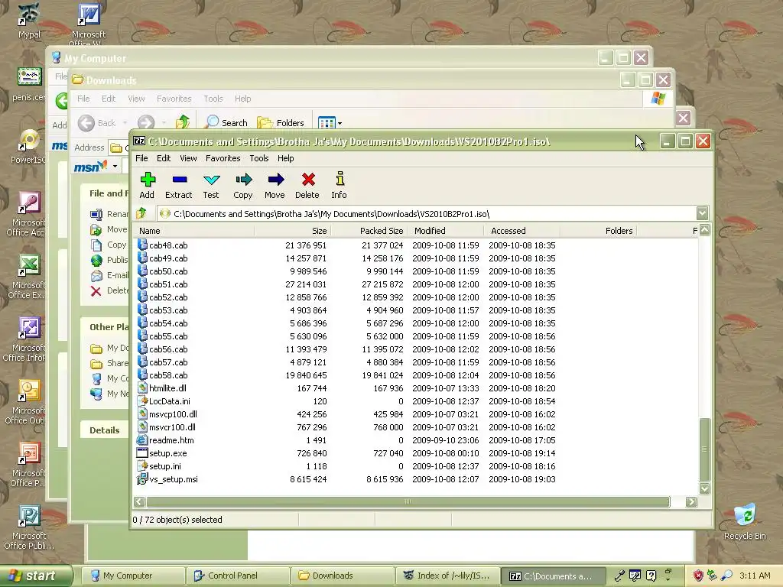The height and width of the screenshot is (587, 783).
Task: Sort files by the Name column header
Action: [193, 231]
